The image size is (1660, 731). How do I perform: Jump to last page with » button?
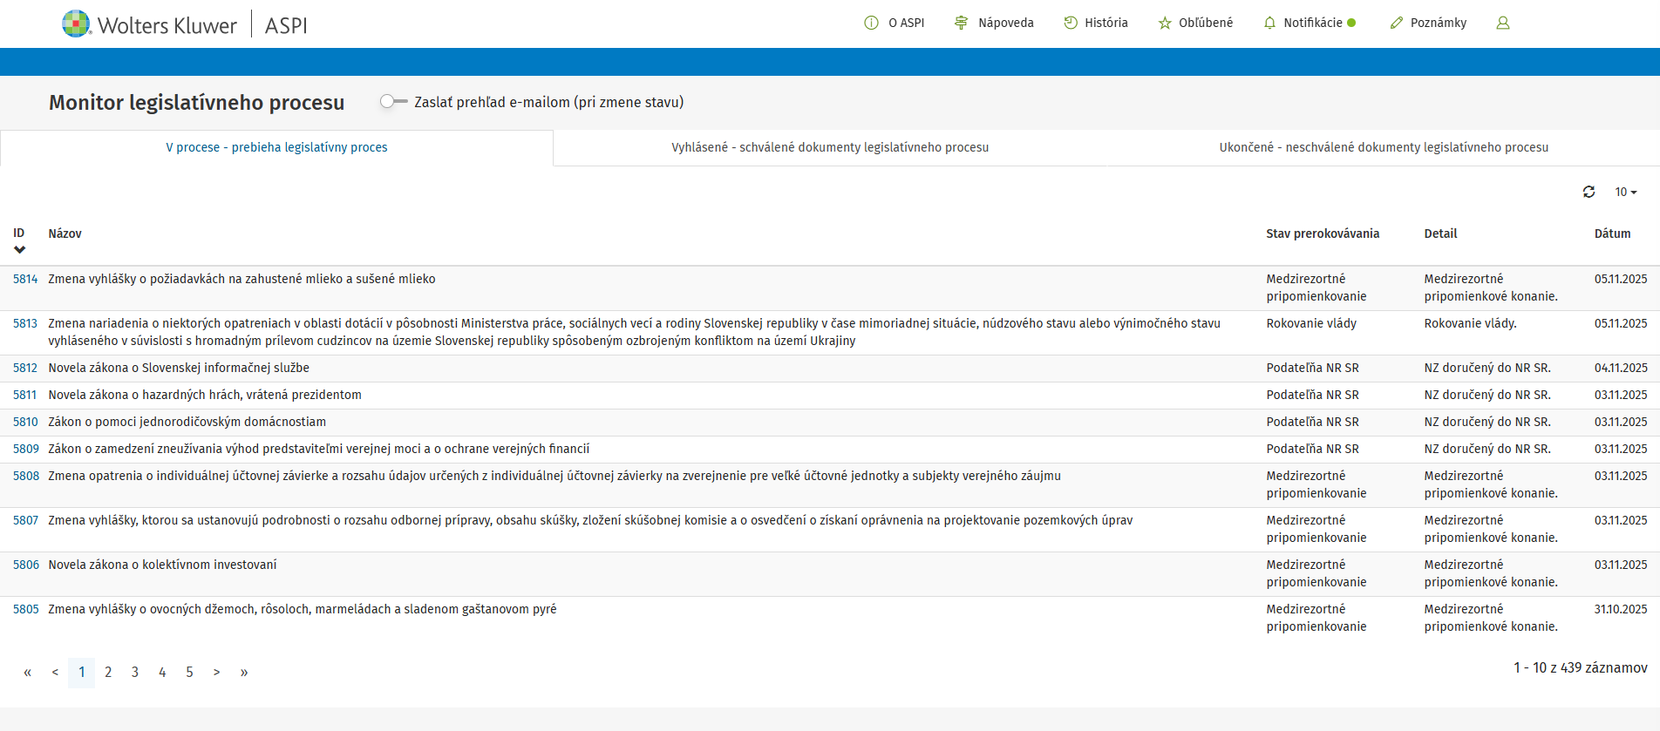(244, 672)
